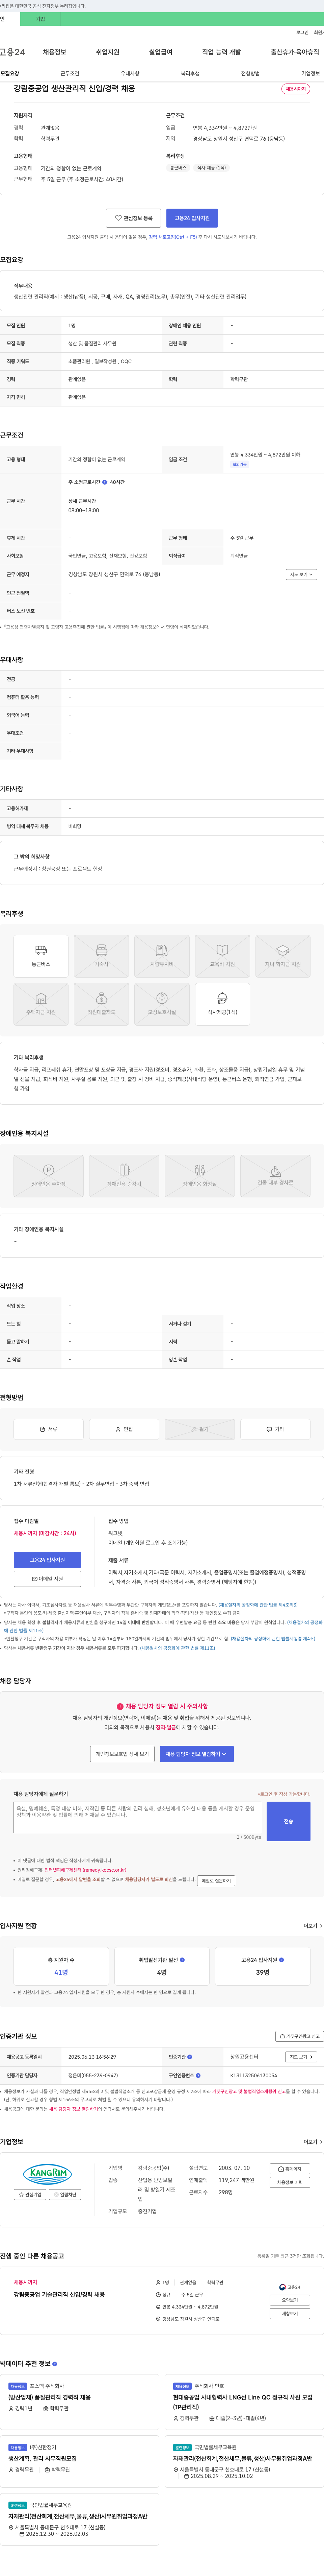This screenshot has width=324, height=2576.
Task: Select the 면접 screening method box
Action: (x=125, y=1429)
